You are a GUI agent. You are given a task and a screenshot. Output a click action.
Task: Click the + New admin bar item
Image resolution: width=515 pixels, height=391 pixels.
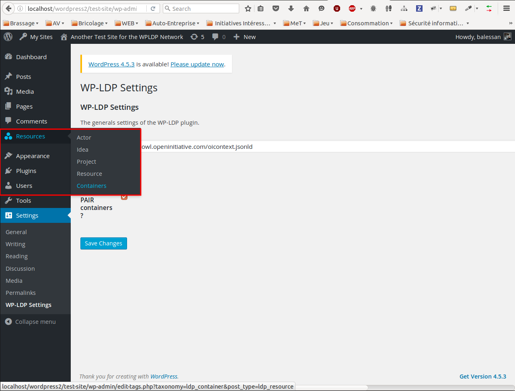pos(244,37)
